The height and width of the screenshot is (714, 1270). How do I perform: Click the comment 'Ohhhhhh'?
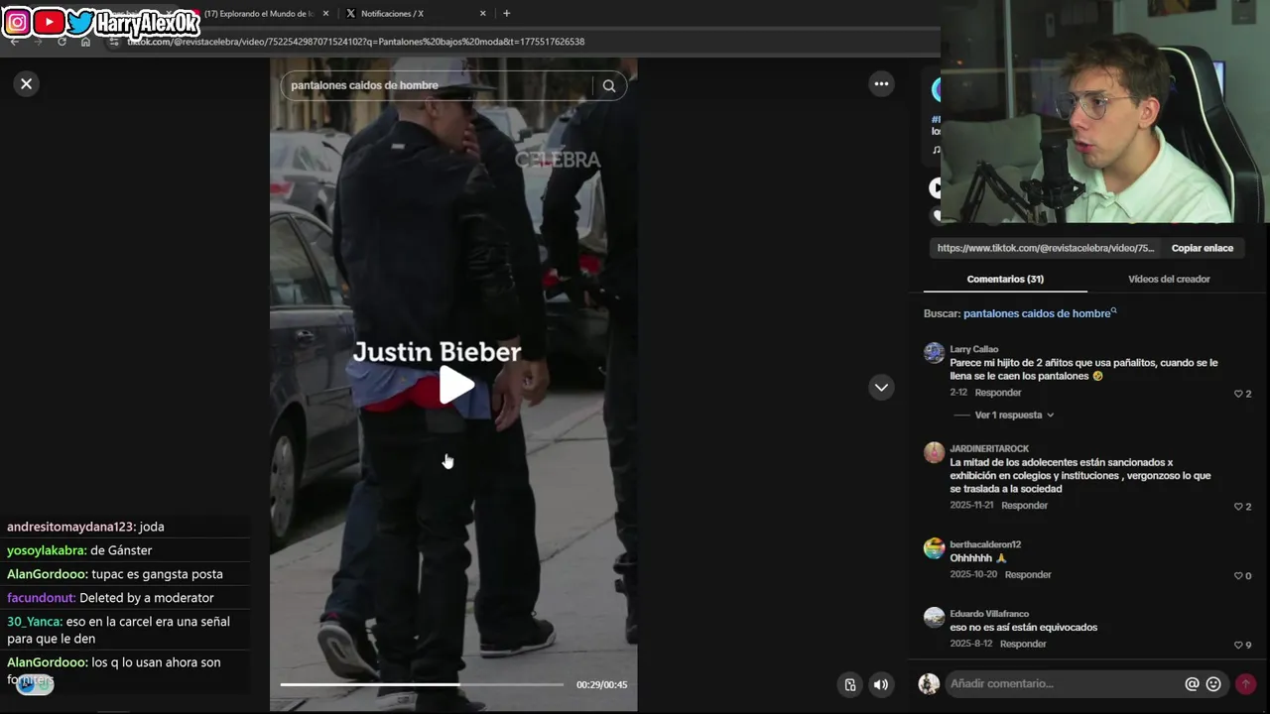click(x=978, y=558)
